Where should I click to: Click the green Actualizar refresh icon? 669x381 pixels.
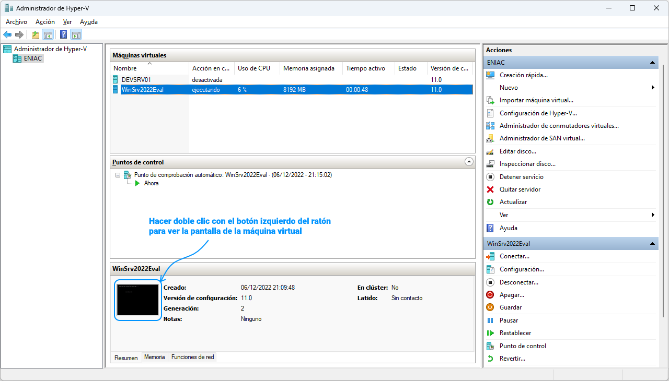point(490,202)
